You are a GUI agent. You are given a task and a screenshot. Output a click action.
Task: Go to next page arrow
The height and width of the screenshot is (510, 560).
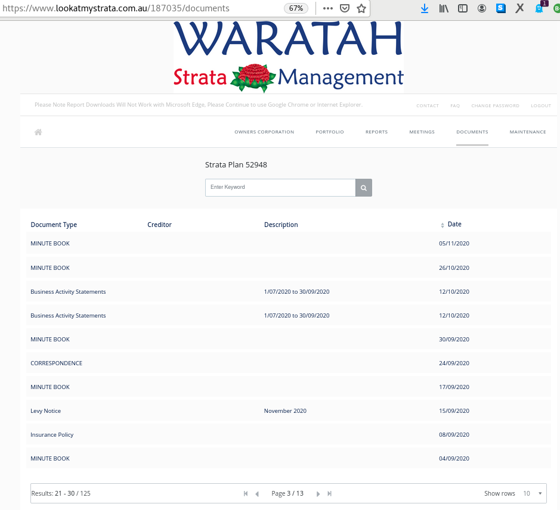(318, 493)
